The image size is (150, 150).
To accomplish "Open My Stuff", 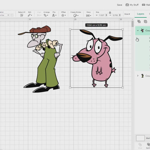I will (132, 5).
